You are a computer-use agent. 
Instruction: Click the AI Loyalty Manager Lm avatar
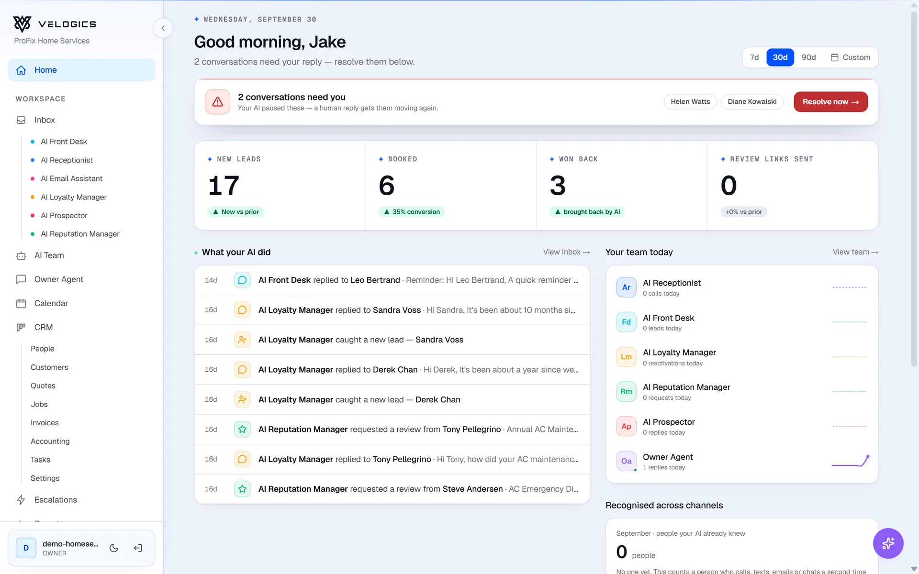[626, 357]
